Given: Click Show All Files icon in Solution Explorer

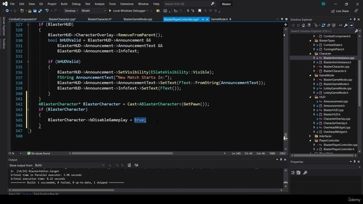Looking at the screenshot, I should [x=334, y=25].
